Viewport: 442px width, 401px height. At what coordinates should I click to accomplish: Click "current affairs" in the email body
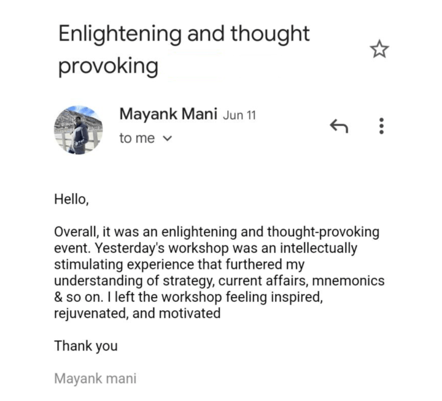(x=263, y=281)
